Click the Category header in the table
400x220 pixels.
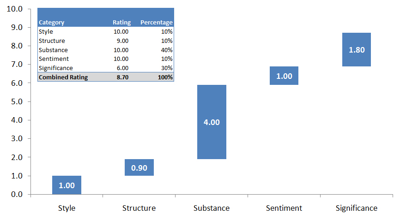coord(52,22)
